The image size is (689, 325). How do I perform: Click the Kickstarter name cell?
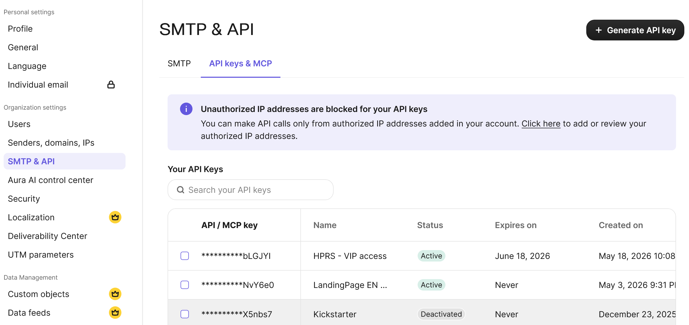point(335,314)
